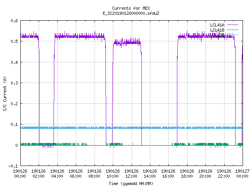Click the '0.5' y-axis tick label
Image resolution: width=250 pixels, height=187 pixels.
coord(14,41)
